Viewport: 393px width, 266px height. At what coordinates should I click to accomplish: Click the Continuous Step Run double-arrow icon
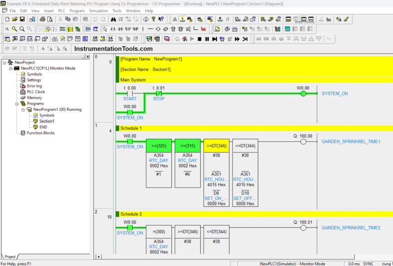pyautogui.click(x=237, y=39)
